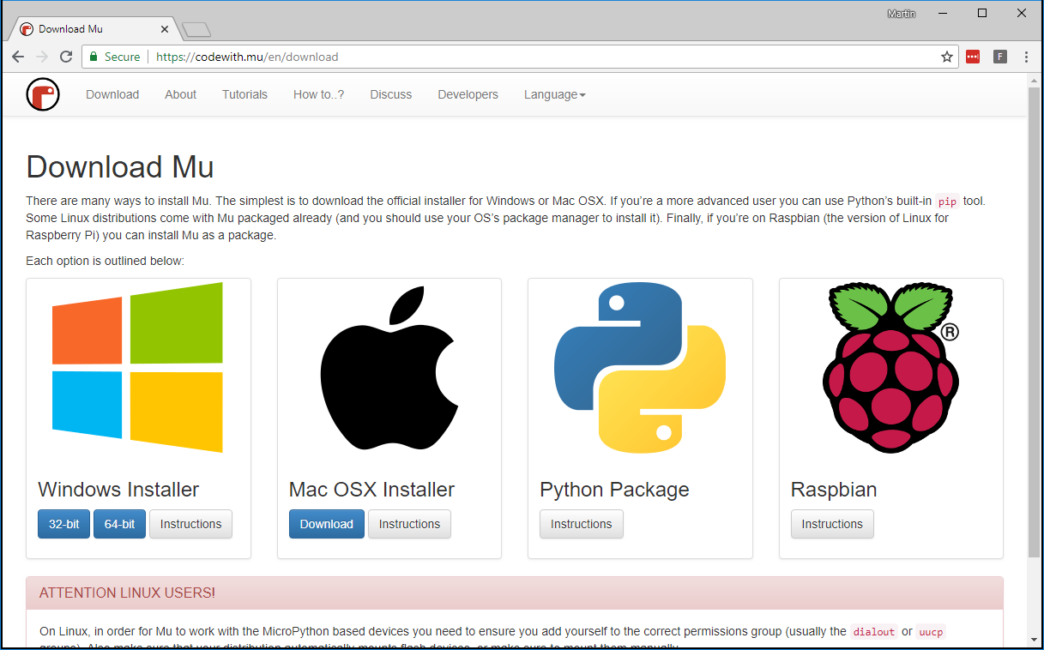Click the Python logo image

click(x=639, y=367)
